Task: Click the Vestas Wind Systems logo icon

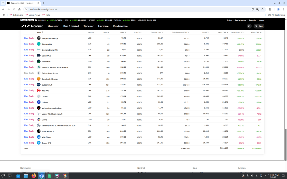Action: click(x=39, y=114)
